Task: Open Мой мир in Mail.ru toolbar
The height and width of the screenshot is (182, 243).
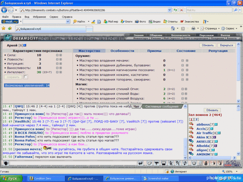Action: click(111, 22)
